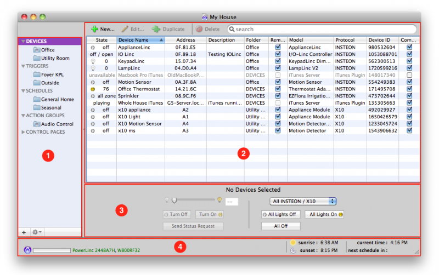Click the Duplicate icon in toolbar
The width and height of the screenshot is (439, 275).
point(156,29)
